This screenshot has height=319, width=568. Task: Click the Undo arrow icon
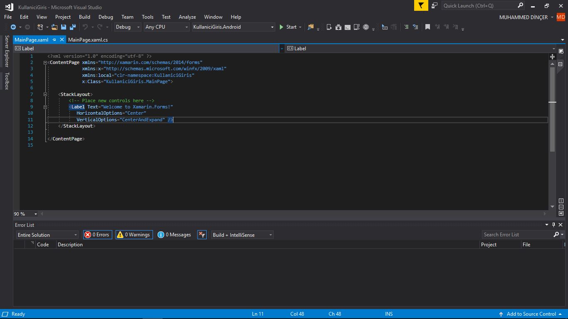click(85, 27)
